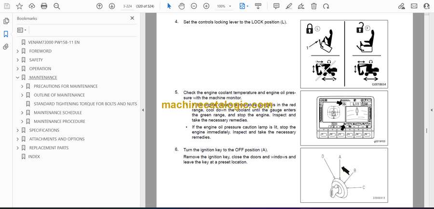Open MAINTENANCE SCHEDULE bookmark
434x209 pixels.
point(58,112)
